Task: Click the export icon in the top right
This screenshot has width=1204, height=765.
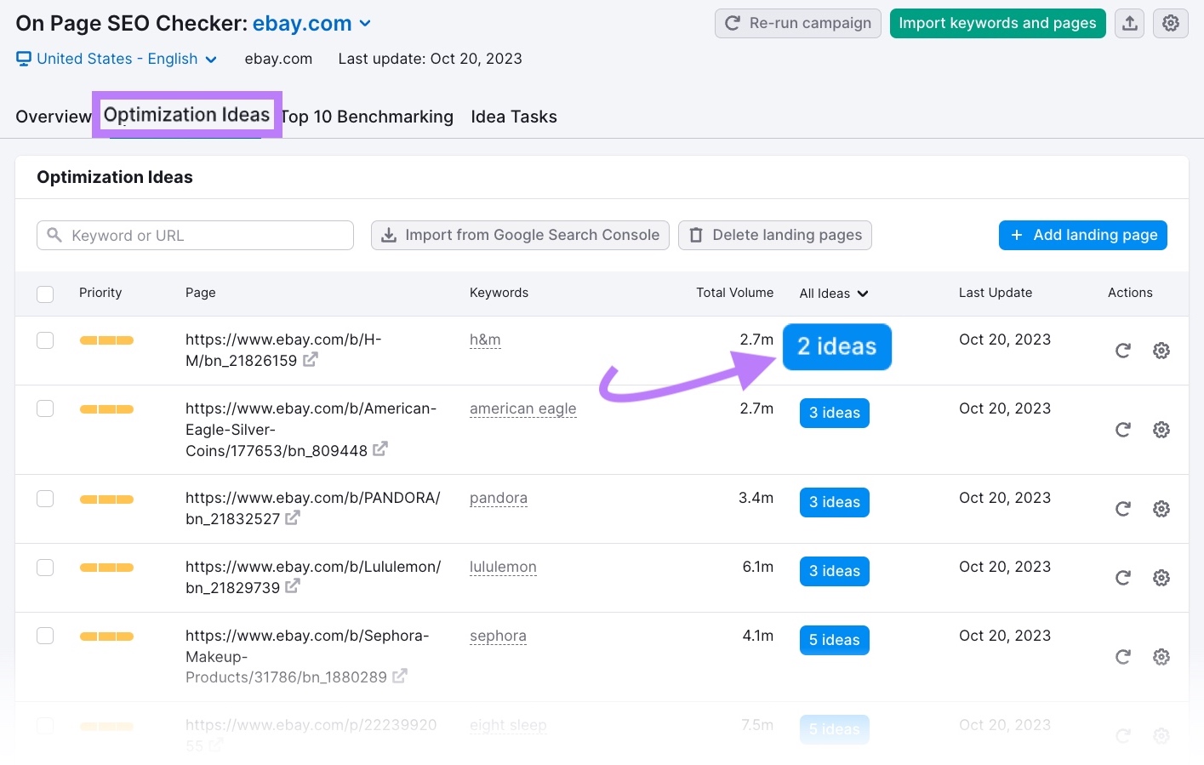Action: click(1129, 23)
